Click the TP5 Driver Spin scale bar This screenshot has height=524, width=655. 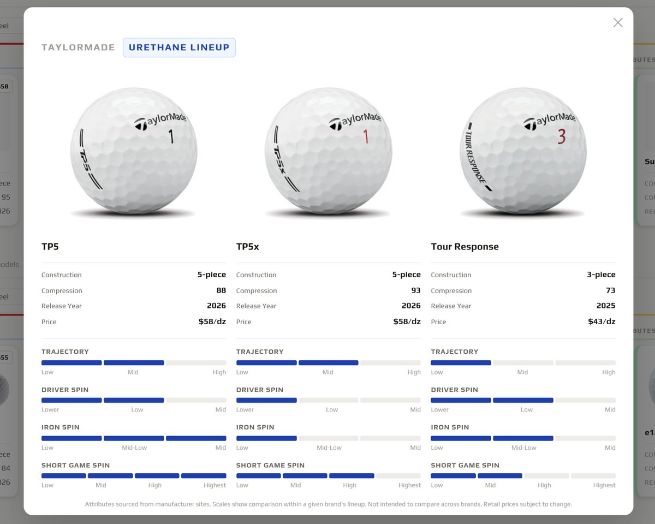(134, 400)
